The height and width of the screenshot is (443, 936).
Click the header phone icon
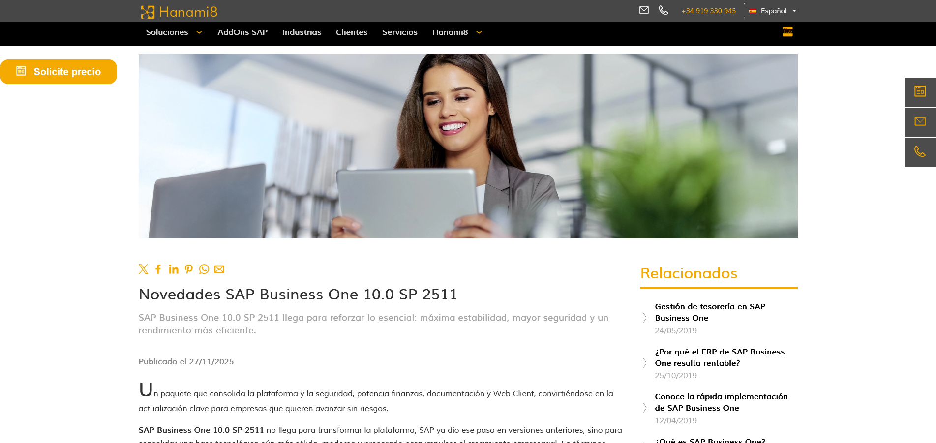click(664, 10)
